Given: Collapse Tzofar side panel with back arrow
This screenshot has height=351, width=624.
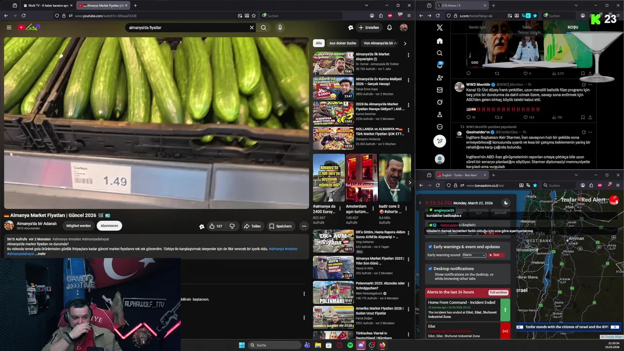Looking at the screenshot, I should pos(420,203).
